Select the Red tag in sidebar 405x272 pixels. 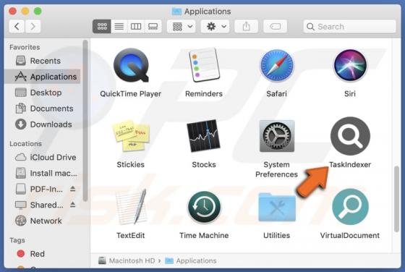point(43,254)
